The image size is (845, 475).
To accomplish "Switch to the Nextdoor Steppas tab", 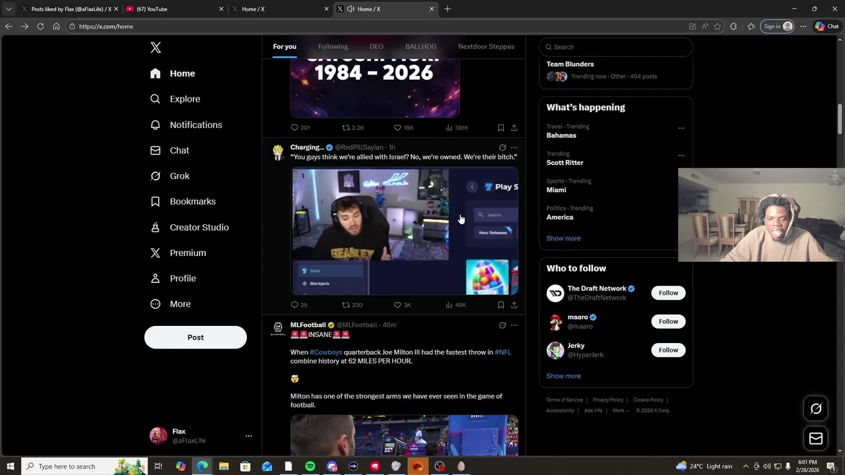I will pyautogui.click(x=486, y=47).
